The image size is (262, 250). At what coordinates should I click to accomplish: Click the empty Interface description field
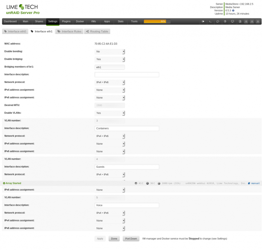pyautogui.click(x=127, y=75)
